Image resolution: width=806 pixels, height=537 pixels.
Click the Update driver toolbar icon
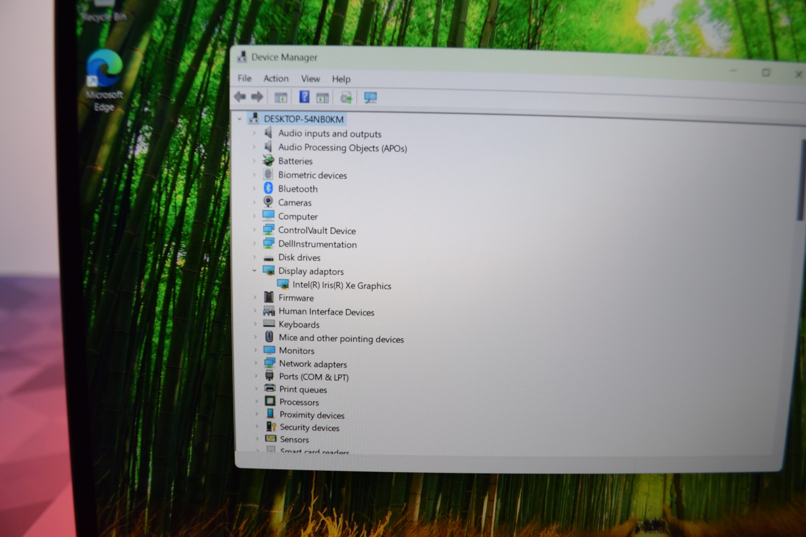point(346,98)
